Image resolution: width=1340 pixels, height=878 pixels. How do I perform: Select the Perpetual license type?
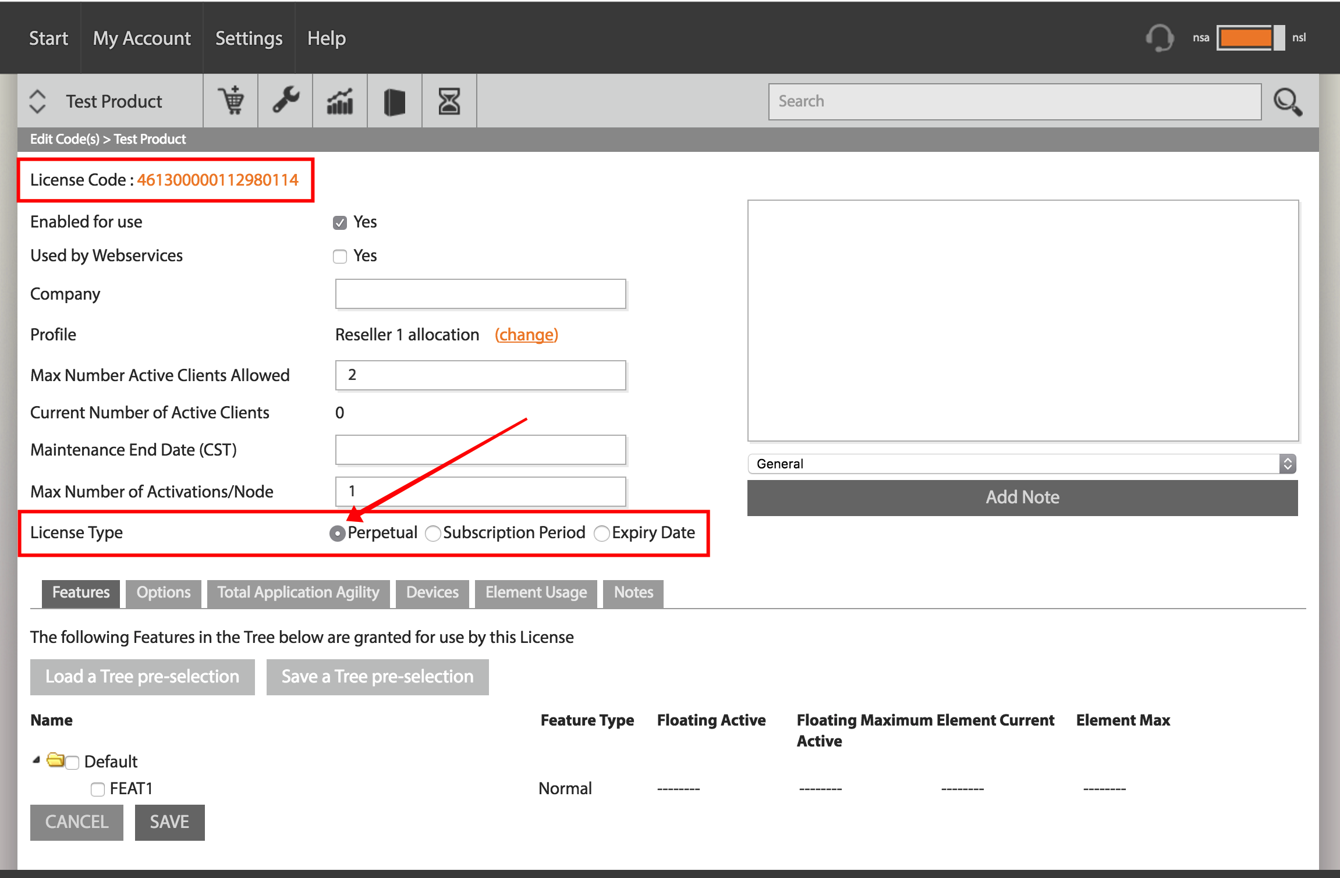pyautogui.click(x=338, y=533)
